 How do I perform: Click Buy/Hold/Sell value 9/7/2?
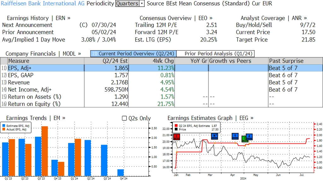tap(308, 25)
